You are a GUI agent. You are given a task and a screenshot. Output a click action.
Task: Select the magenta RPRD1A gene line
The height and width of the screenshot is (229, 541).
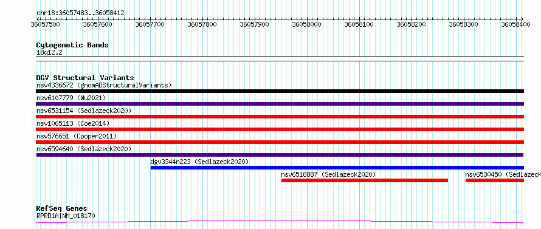[x=280, y=221]
